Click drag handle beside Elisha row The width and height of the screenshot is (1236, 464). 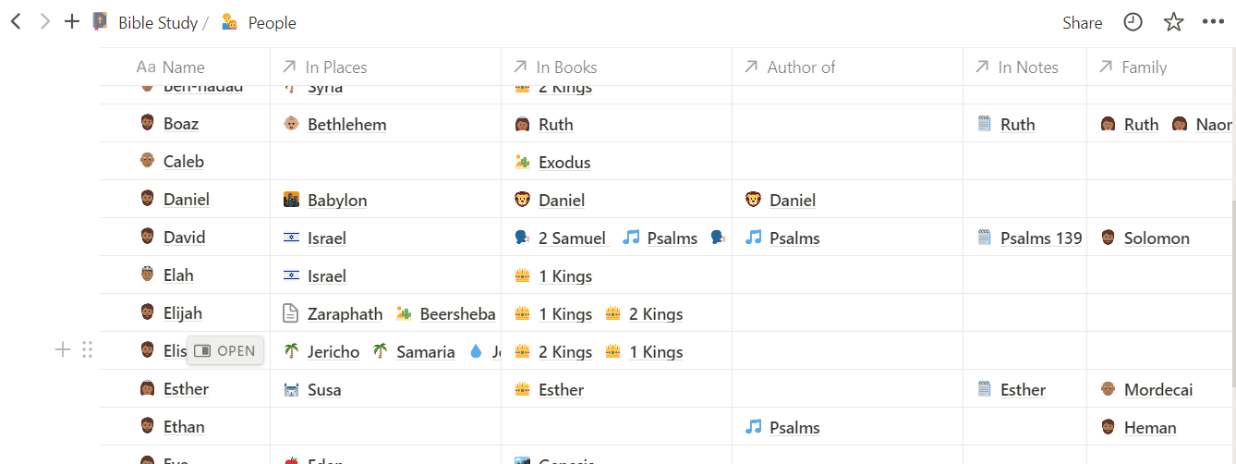tap(87, 349)
